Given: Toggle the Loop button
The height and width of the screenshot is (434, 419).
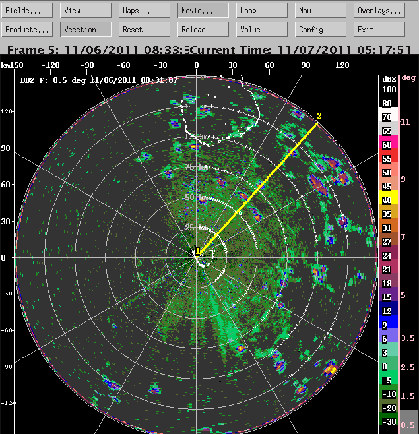Looking at the screenshot, I should [x=262, y=11].
